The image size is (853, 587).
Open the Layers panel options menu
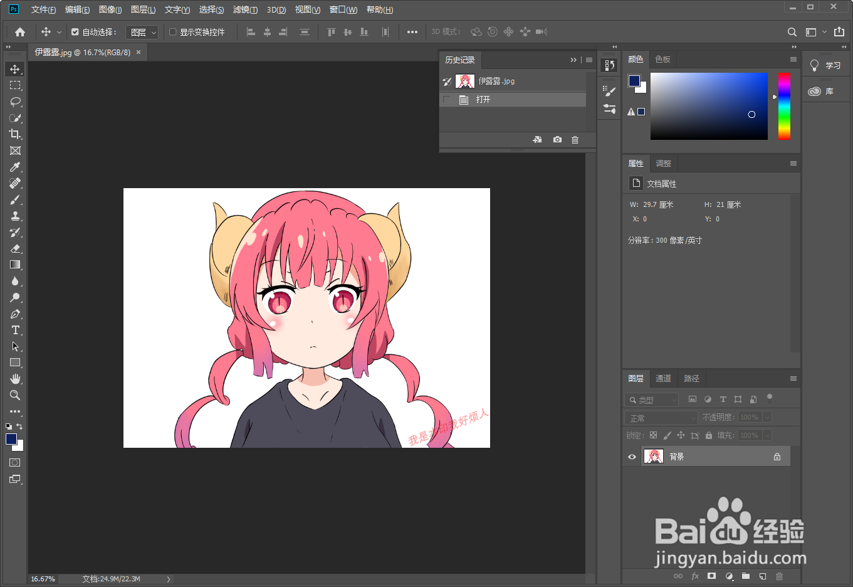(x=793, y=379)
